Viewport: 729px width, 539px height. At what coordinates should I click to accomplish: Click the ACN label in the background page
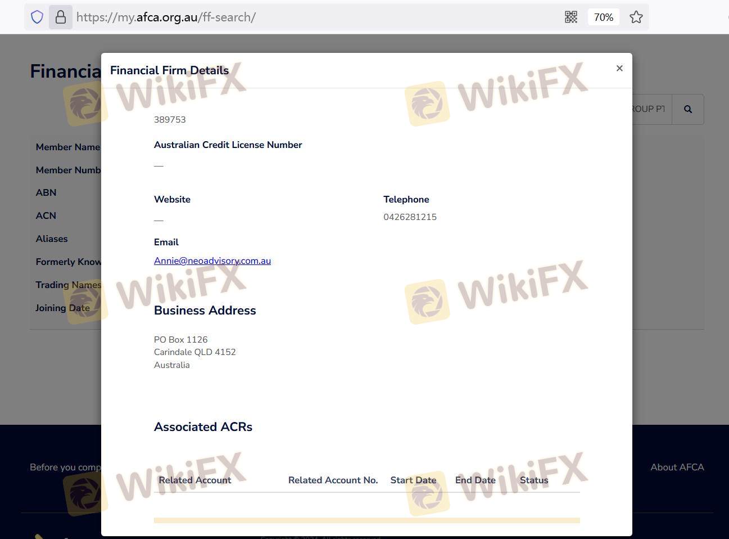pyautogui.click(x=46, y=215)
